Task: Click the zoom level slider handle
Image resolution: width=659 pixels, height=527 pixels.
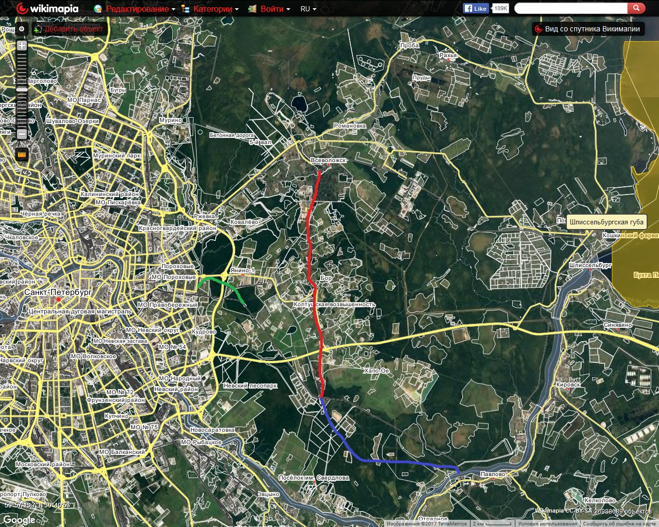Action: (22, 90)
